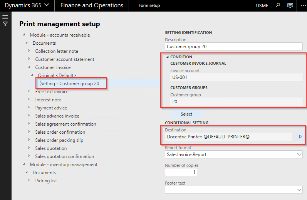
Task: Open the more options ellipsis
Action: click(303, 5)
